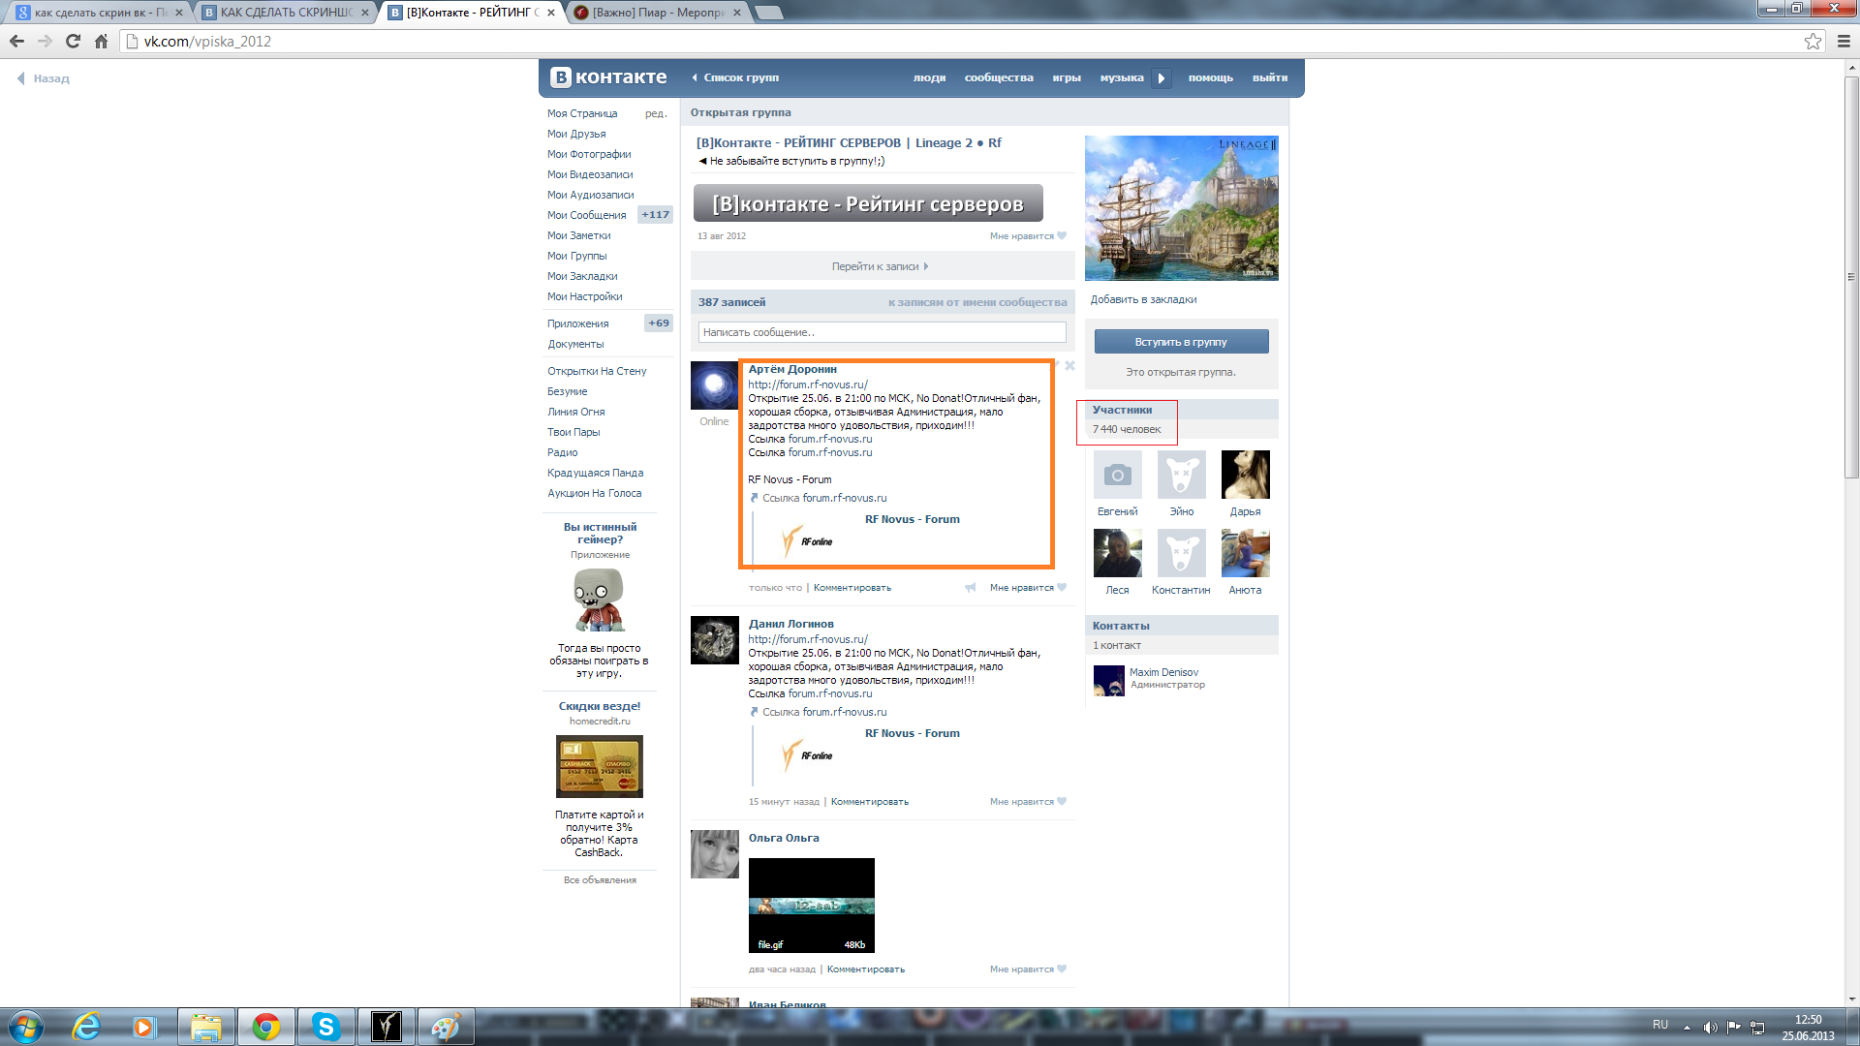Click 'к записям от имени сообщества'
Viewport: 1860px width, 1046px height.
tap(977, 302)
